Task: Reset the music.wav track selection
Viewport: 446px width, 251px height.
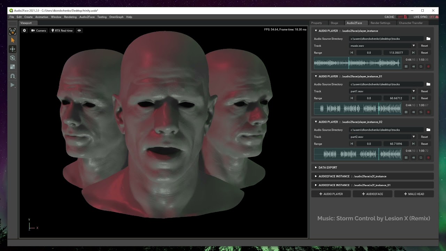Action: [x=424, y=46]
